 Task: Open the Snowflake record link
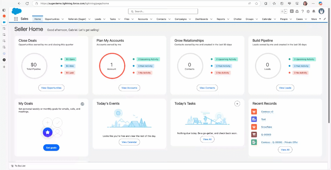(x=267, y=127)
